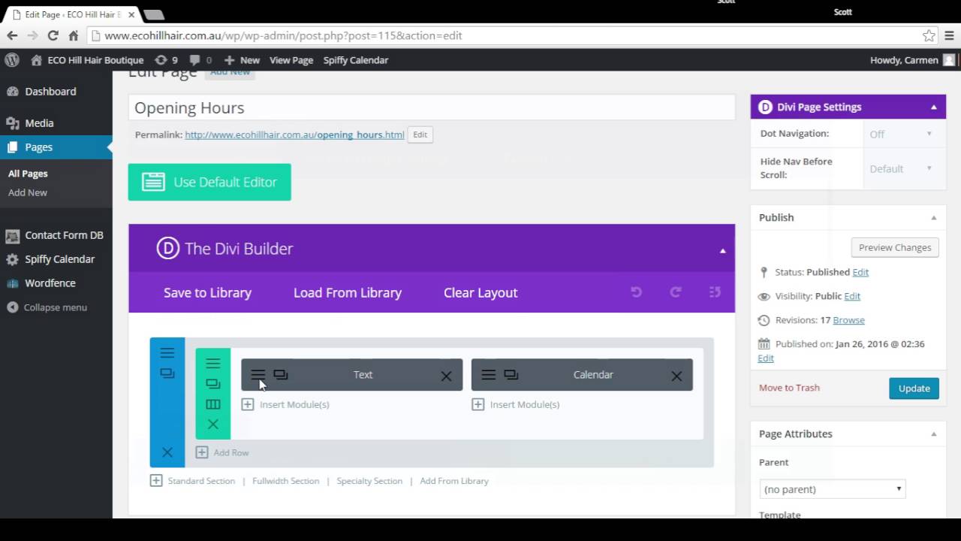961x541 pixels.
Task: Click Add Row in the blue section
Action: 222,452
